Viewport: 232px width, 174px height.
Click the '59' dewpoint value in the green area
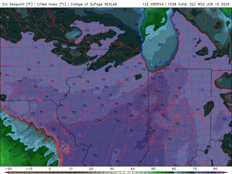(x=42, y=154)
